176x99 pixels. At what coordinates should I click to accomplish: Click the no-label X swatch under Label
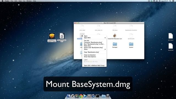click(85, 62)
